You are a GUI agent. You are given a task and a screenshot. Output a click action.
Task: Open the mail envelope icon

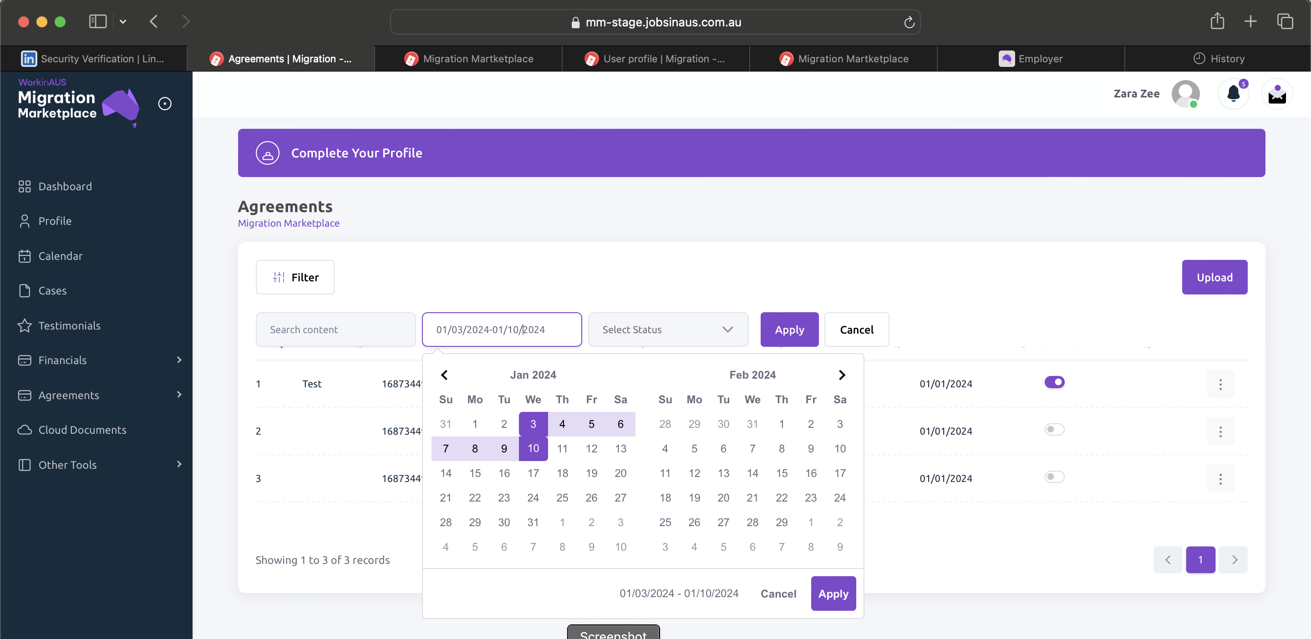[1276, 94]
